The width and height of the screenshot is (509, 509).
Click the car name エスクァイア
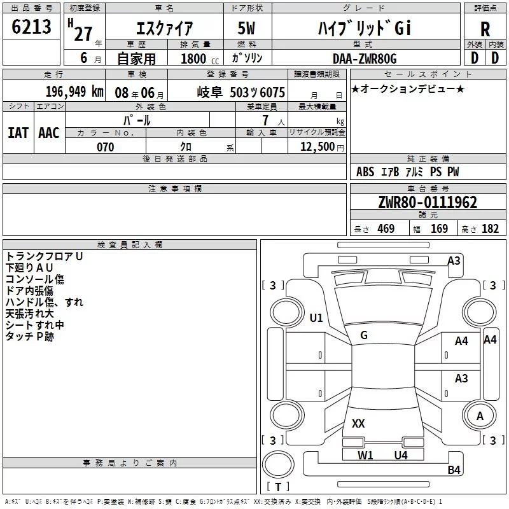click(164, 28)
